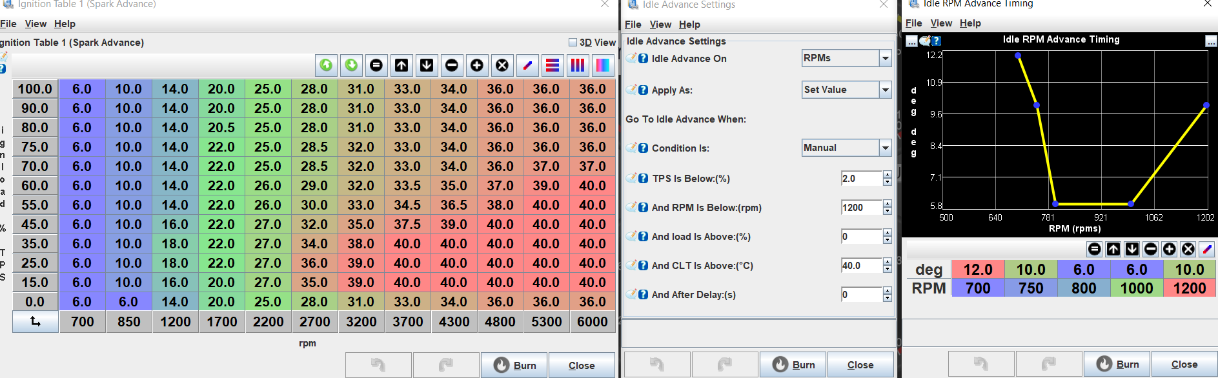Click the horizontal interpolate bars icon
The height and width of the screenshot is (378, 1218).
[x=553, y=65]
